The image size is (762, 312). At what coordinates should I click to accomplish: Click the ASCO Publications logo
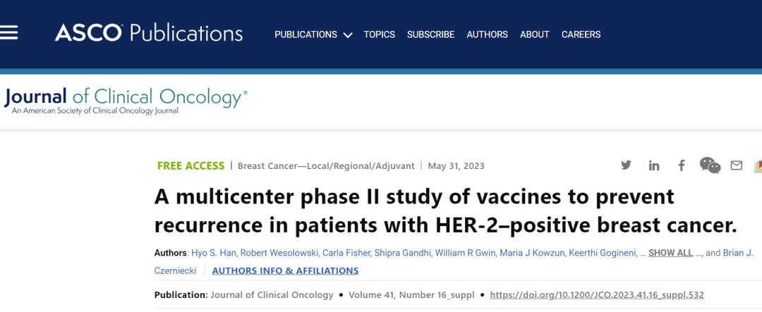coord(149,34)
